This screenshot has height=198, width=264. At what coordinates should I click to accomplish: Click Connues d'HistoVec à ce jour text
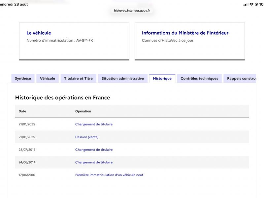click(x=168, y=40)
